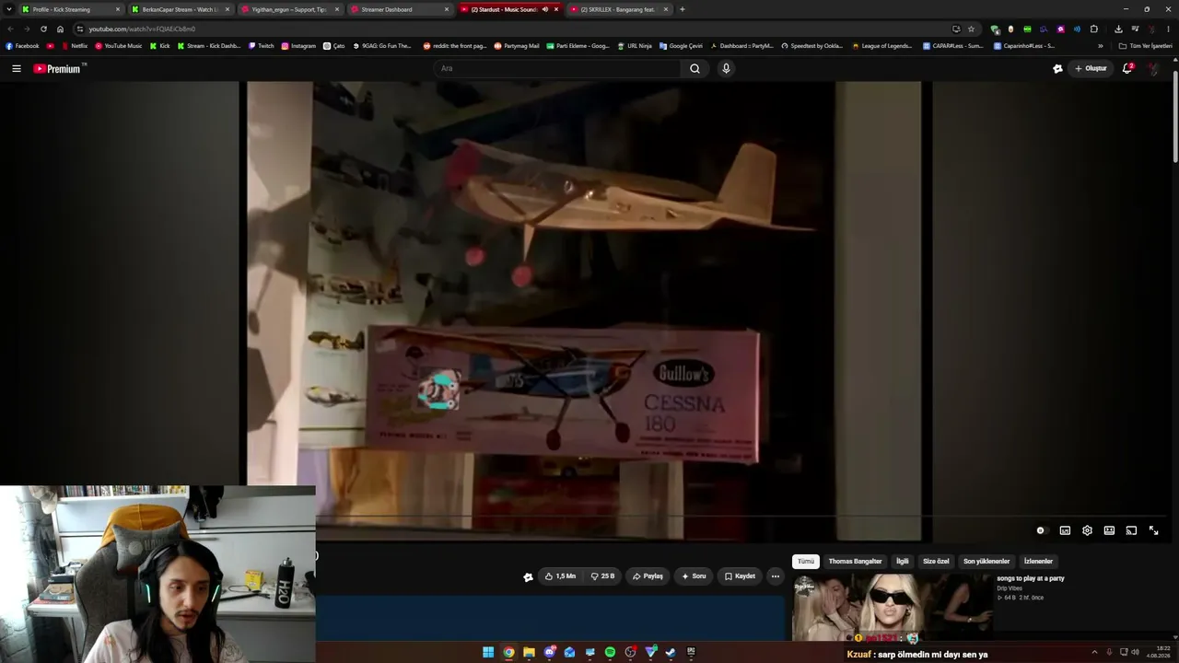Start voice search with the microphone

click(x=726, y=68)
